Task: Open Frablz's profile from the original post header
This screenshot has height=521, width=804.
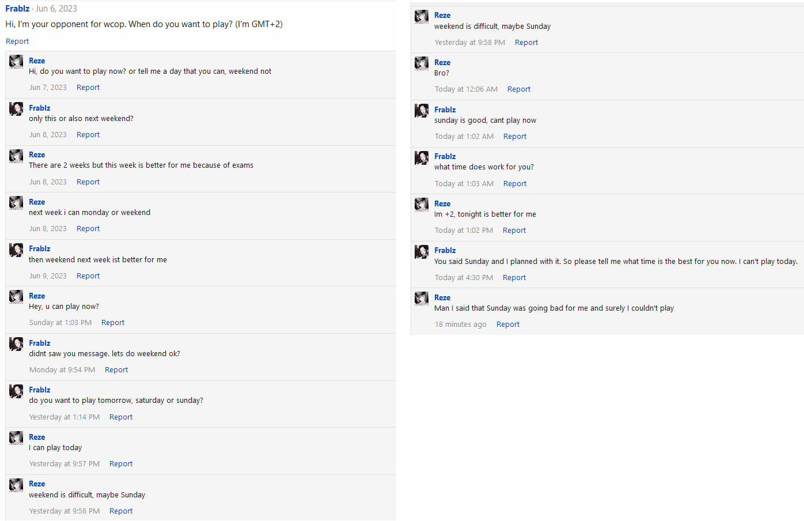Action: coord(17,9)
